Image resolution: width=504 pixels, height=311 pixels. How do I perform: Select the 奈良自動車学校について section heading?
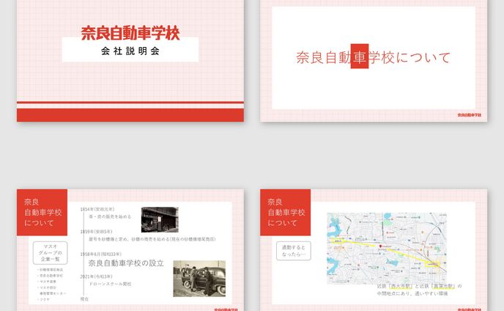point(373,57)
